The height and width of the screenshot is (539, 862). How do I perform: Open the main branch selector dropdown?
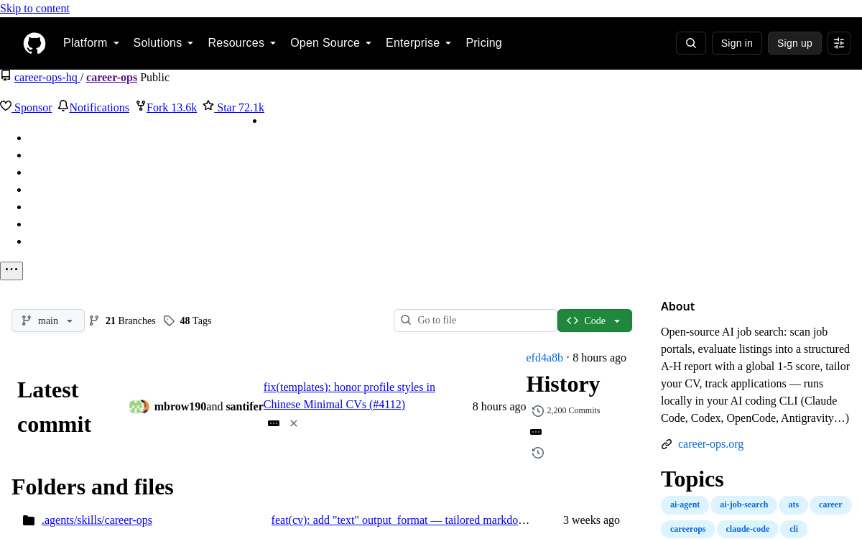tap(48, 321)
